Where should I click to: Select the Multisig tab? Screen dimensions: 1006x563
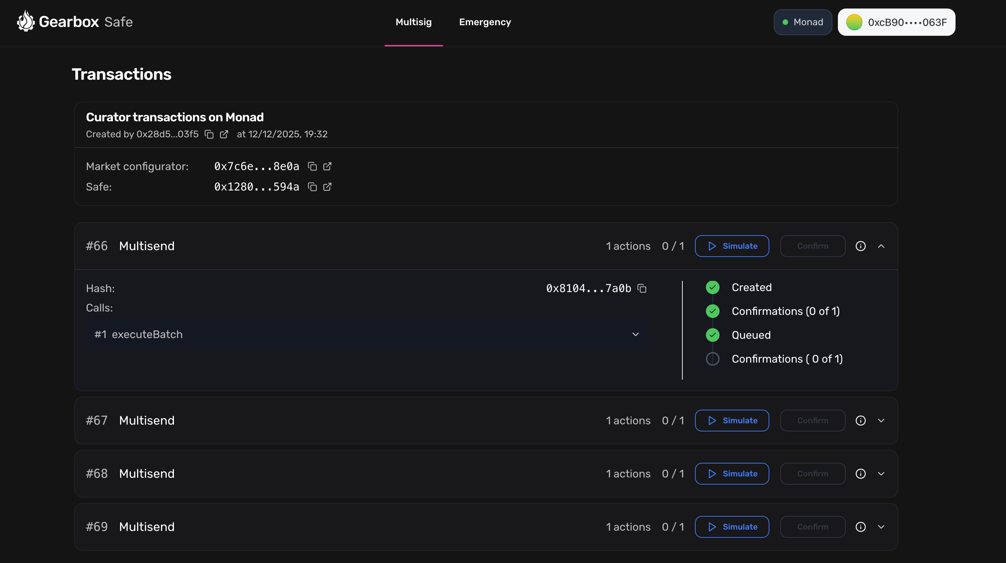point(413,22)
